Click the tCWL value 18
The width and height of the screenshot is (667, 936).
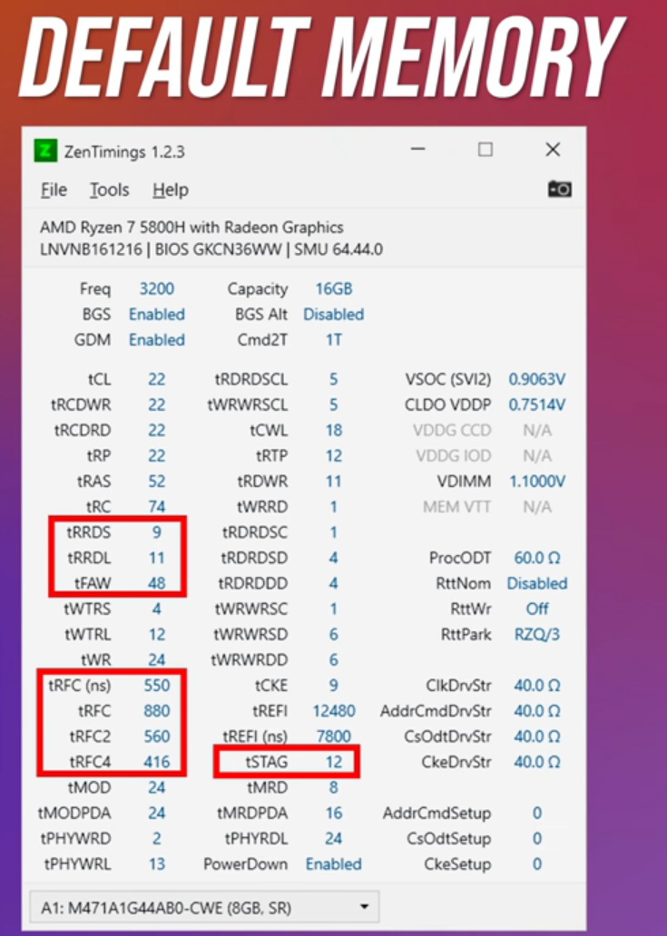pyautogui.click(x=334, y=431)
